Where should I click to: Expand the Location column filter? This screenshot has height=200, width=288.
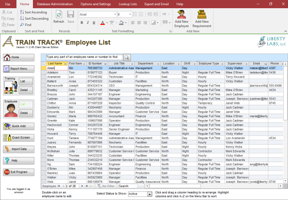tap(179, 64)
